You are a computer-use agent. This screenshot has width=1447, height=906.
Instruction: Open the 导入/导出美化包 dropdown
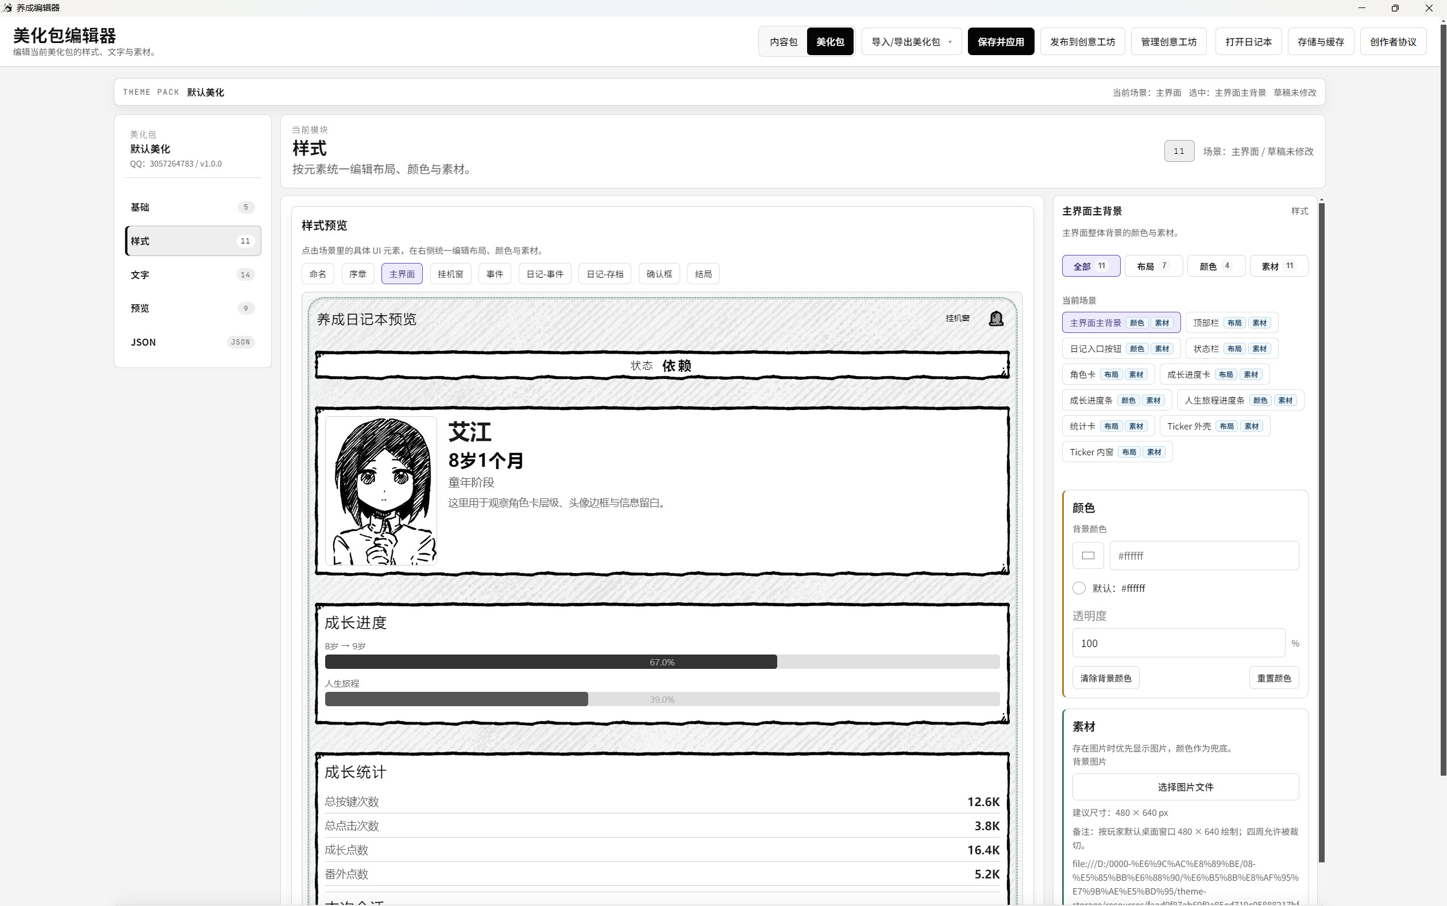pyautogui.click(x=911, y=42)
